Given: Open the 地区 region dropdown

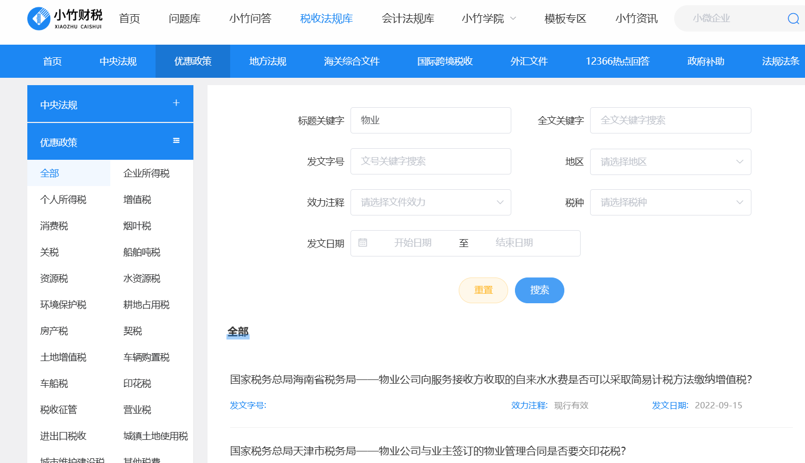Looking at the screenshot, I should [670, 162].
